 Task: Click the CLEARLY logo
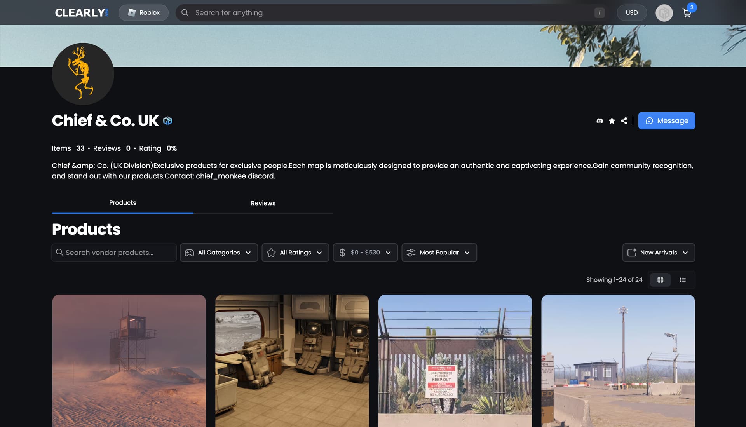82,13
